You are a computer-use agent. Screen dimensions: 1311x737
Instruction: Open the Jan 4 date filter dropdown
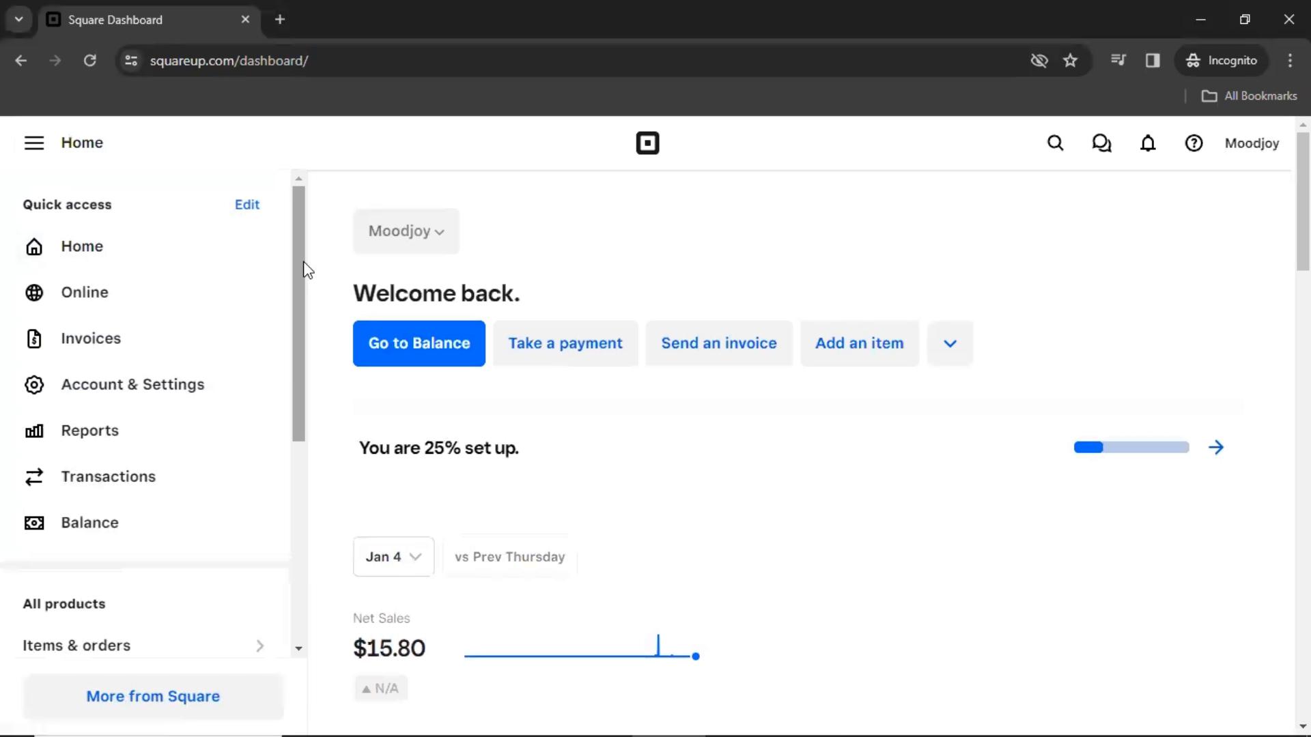393,556
